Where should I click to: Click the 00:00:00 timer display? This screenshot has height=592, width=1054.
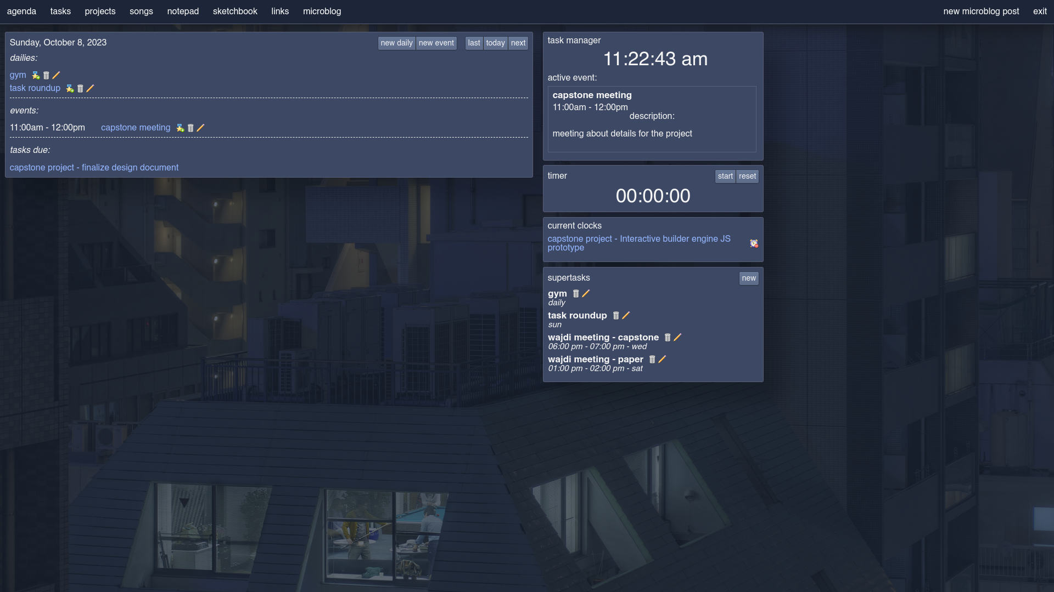[653, 196]
